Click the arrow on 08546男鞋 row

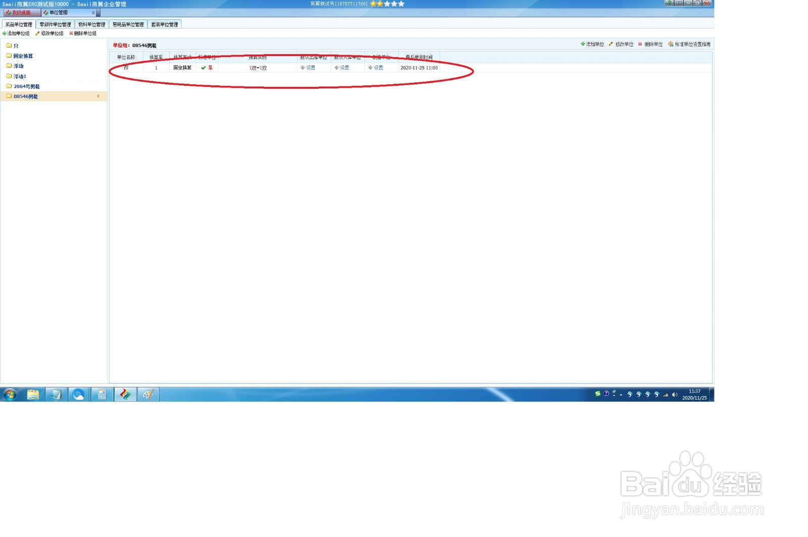click(x=98, y=96)
